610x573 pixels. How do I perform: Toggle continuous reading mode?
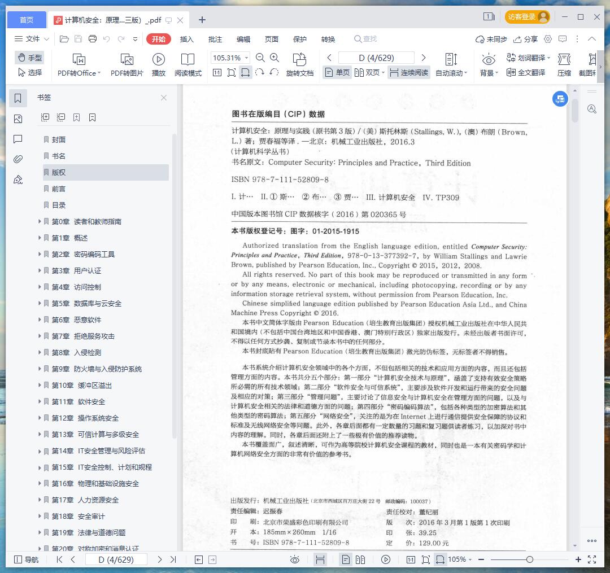pyautogui.click(x=409, y=72)
